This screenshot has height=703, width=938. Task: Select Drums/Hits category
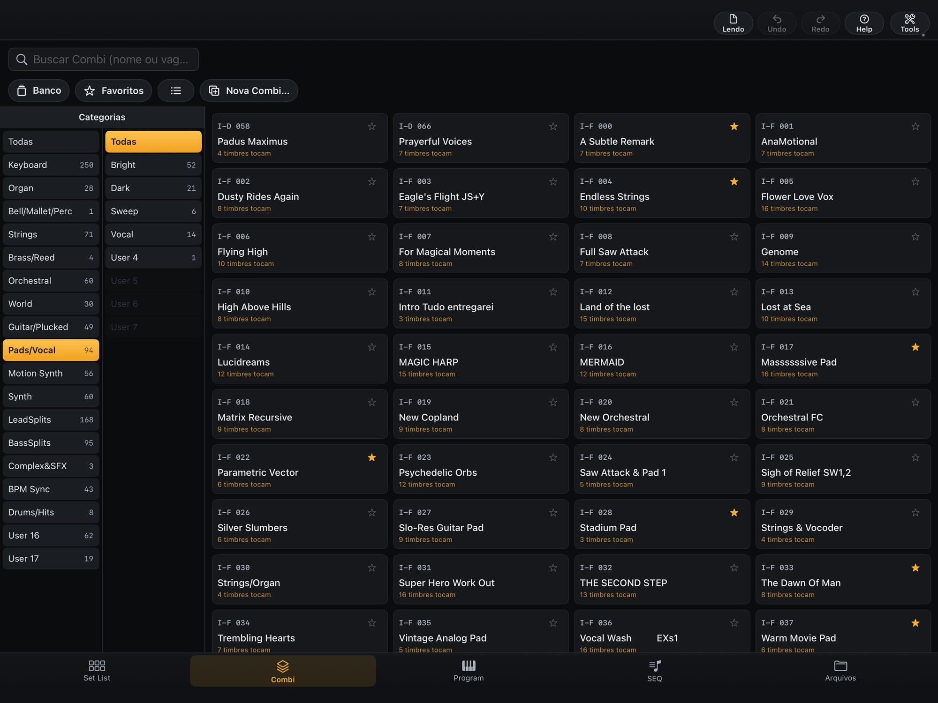pos(51,512)
